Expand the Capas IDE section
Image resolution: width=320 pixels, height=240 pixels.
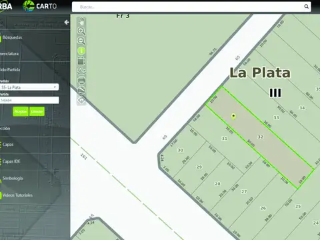(11, 161)
